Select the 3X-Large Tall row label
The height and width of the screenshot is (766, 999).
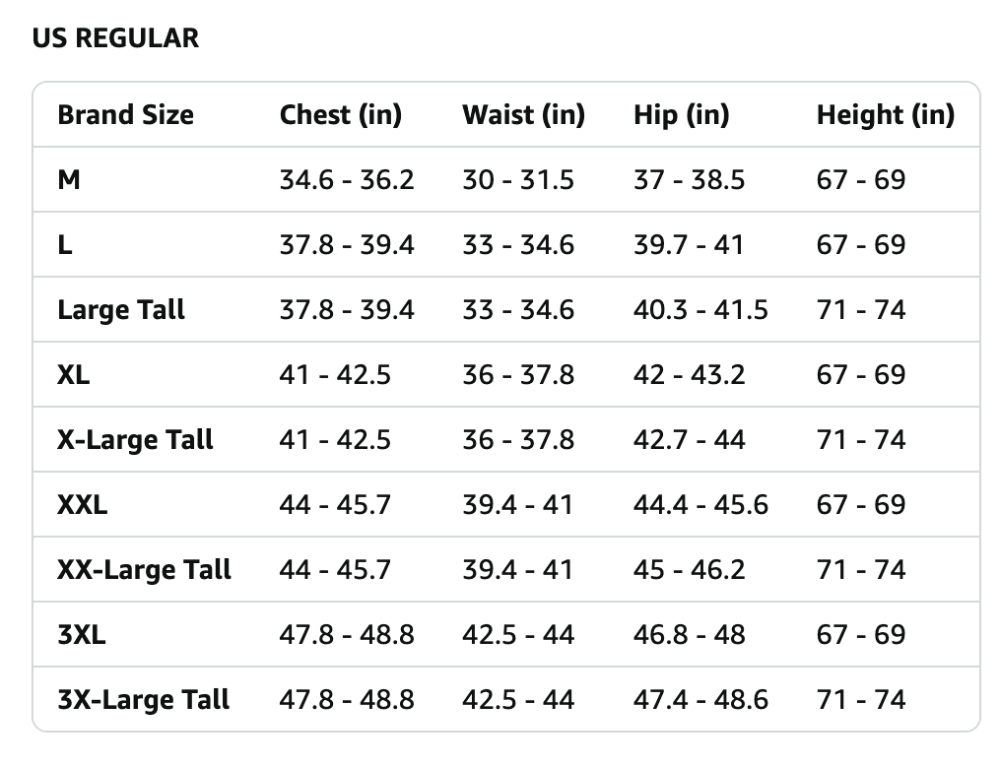144,700
